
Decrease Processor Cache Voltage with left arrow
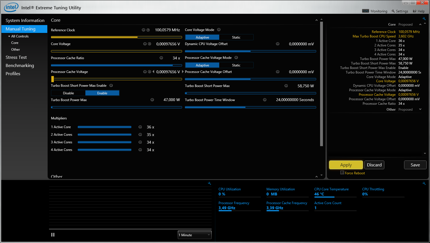point(153,72)
